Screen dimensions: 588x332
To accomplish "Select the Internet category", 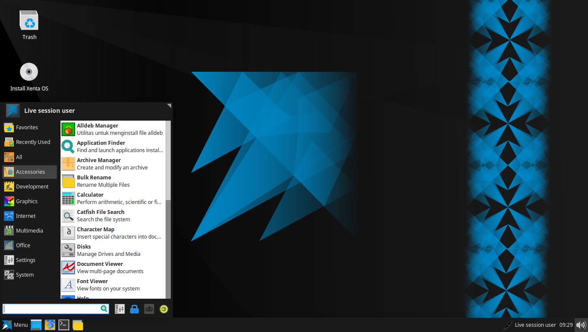I will 29,216.
